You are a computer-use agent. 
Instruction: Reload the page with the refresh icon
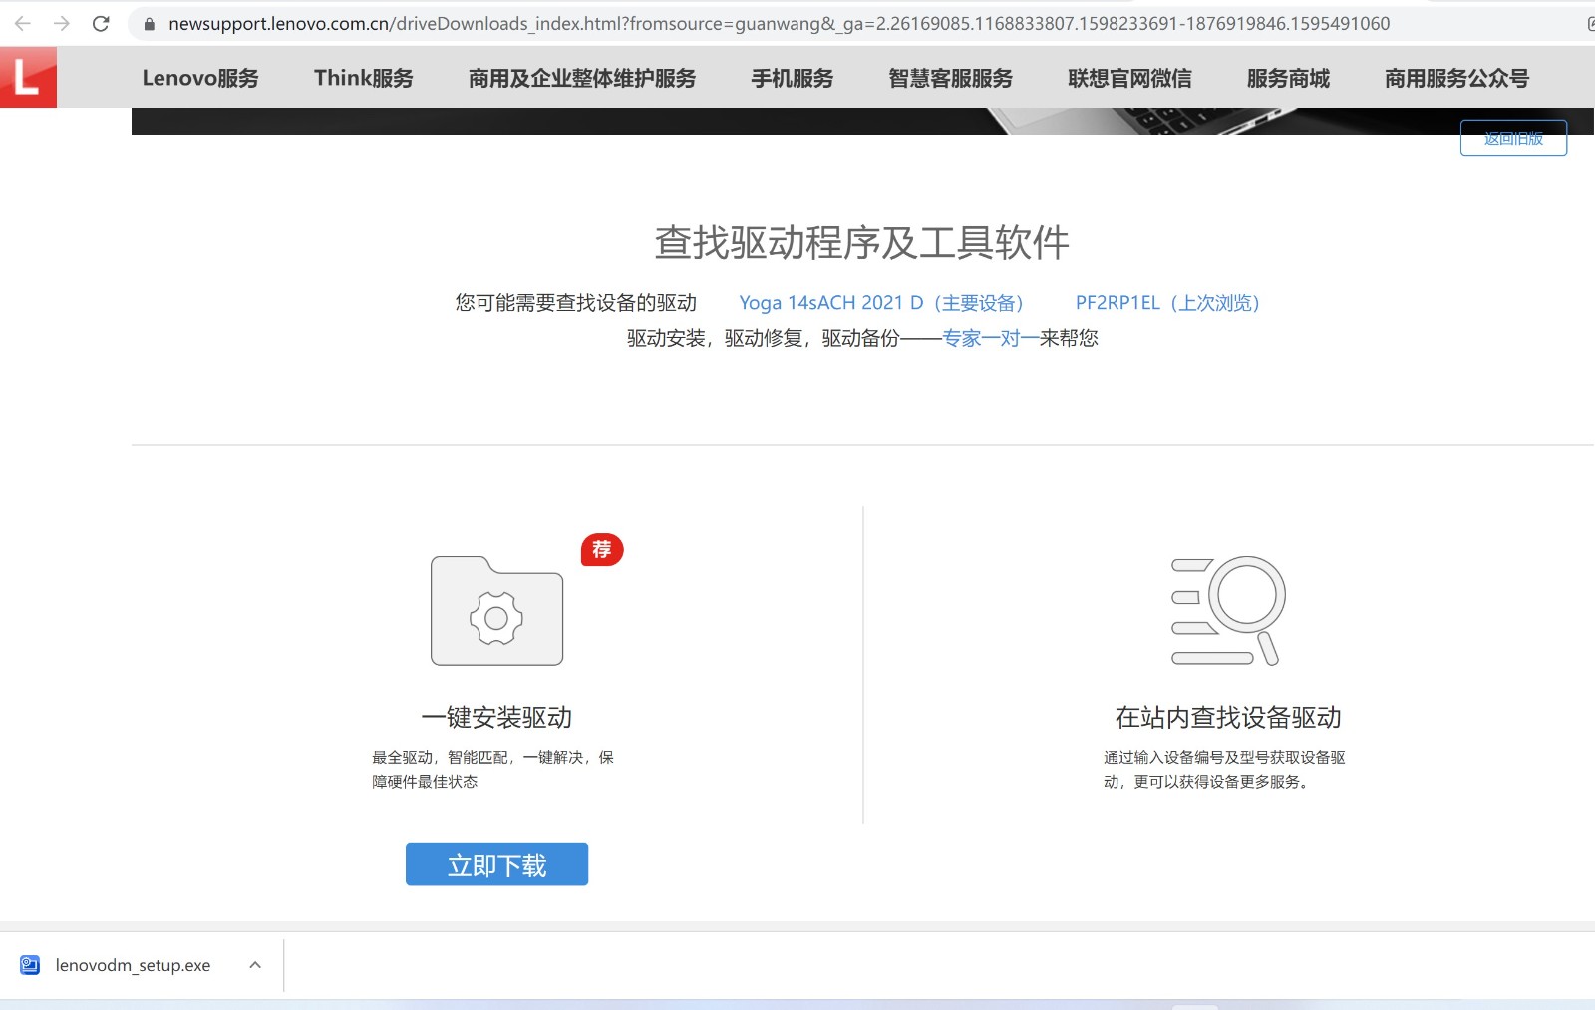101,23
